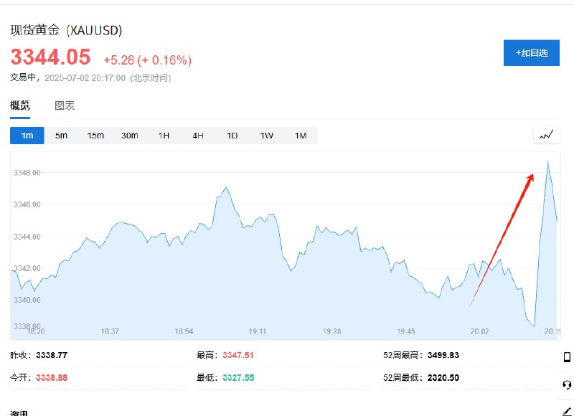This screenshot has height=416, width=574.
Task: Click the 昨收 value 3338.77
Action: click(52, 355)
